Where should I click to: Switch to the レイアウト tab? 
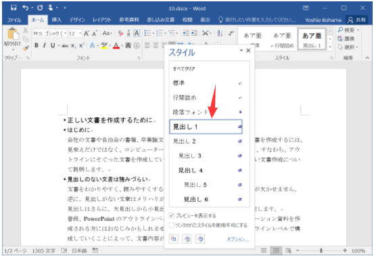(102, 20)
